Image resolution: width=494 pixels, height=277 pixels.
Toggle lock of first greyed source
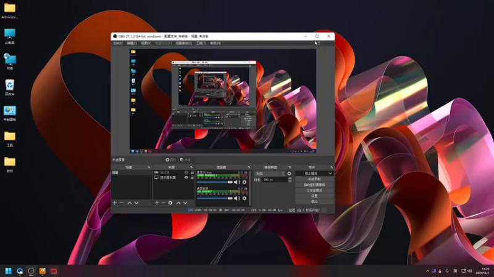tap(192, 173)
